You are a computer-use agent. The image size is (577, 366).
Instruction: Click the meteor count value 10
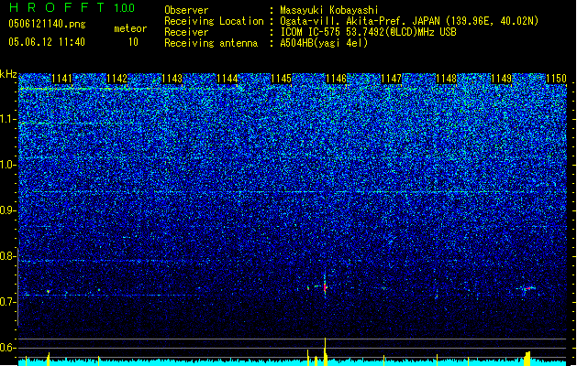click(x=133, y=42)
